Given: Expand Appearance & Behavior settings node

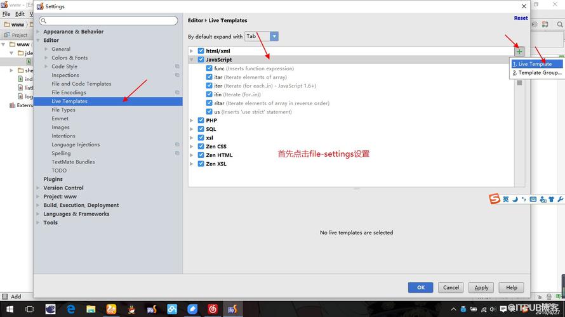Looking at the screenshot, I should 38,32.
